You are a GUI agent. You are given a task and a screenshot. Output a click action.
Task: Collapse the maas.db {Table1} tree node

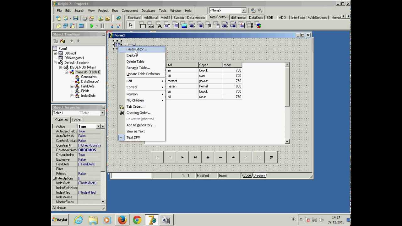click(x=67, y=72)
